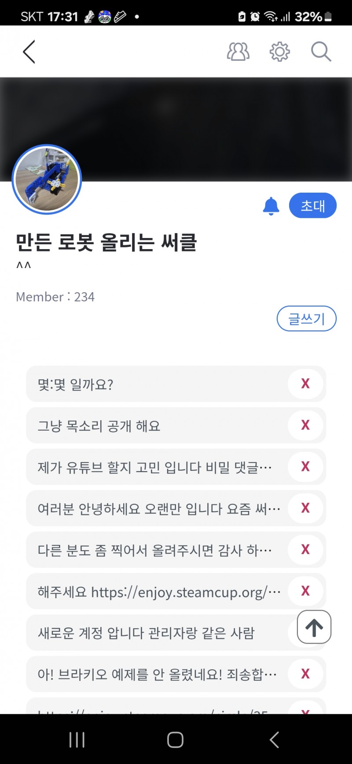Open circle settings gear
The height and width of the screenshot is (764, 352).
[x=279, y=52]
